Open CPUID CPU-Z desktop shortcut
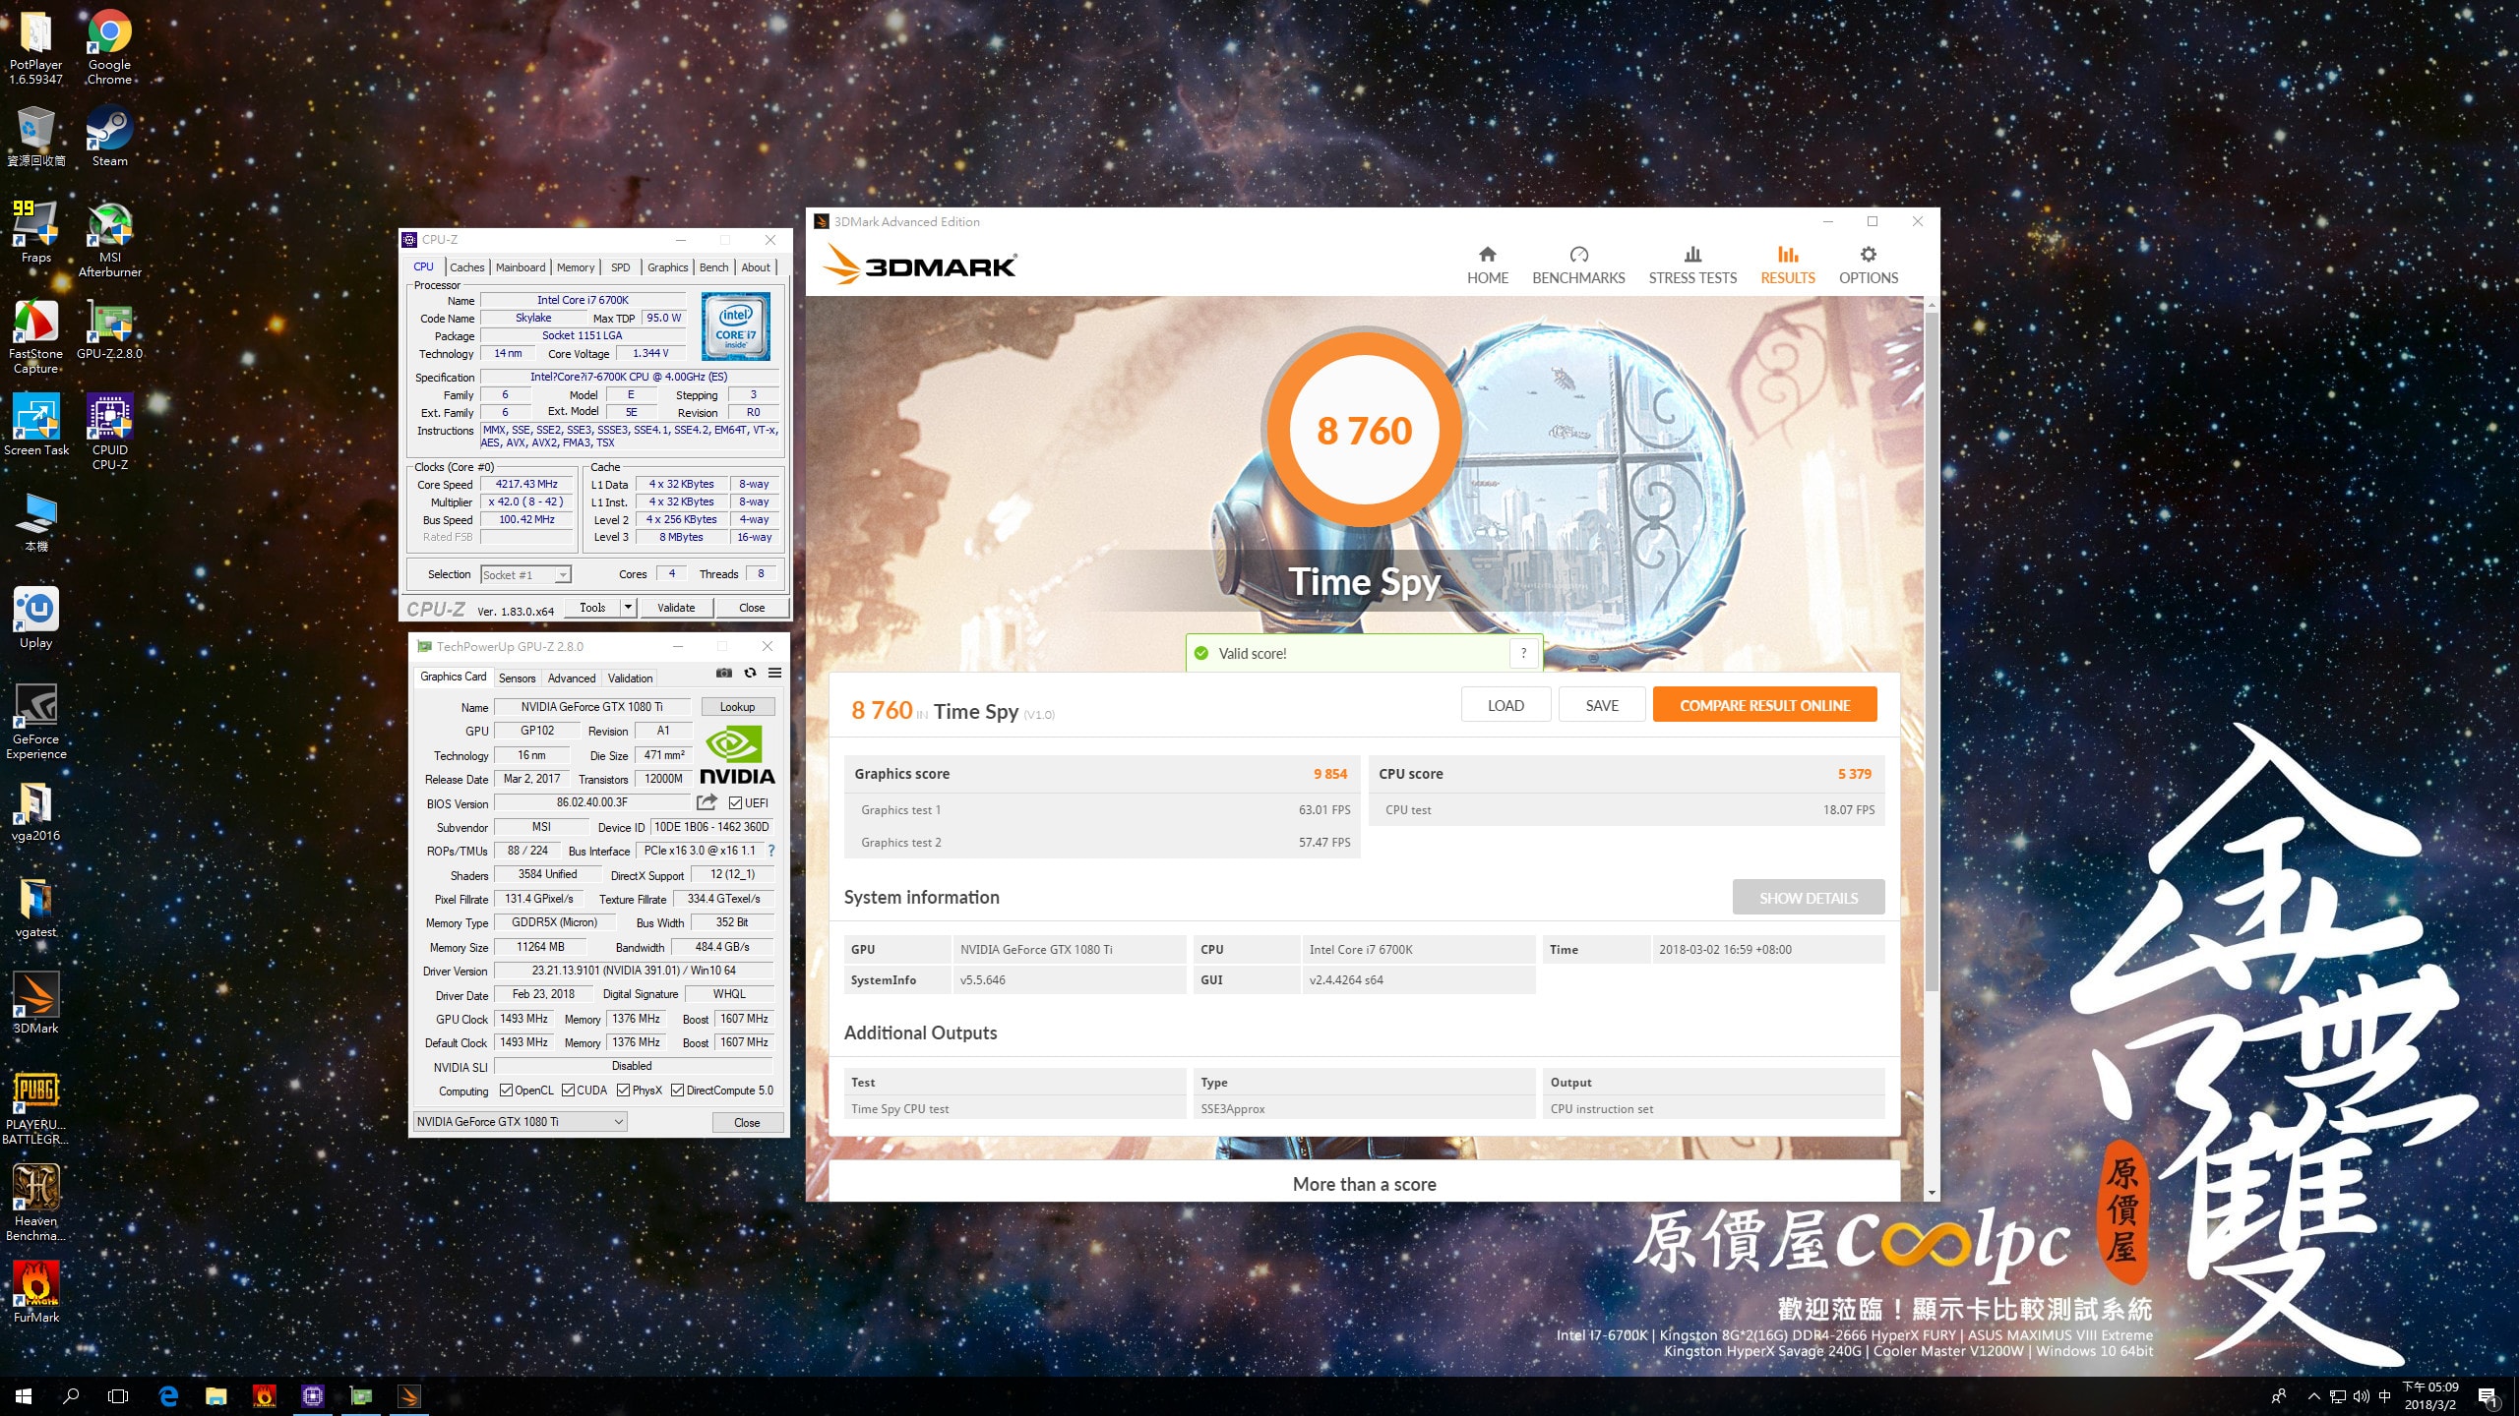Image resolution: width=2519 pixels, height=1416 pixels. (x=109, y=433)
